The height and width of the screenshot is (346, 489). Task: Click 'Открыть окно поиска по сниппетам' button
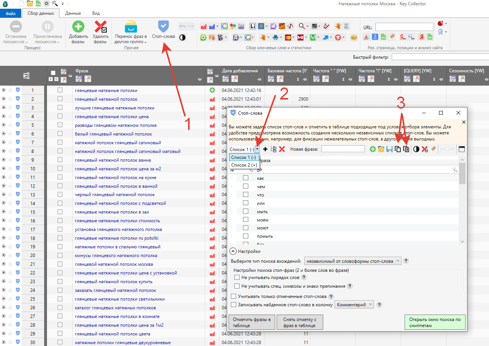(435, 322)
